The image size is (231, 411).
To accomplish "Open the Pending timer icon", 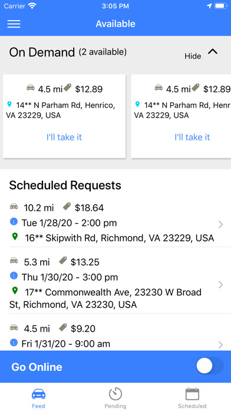I will pos(115,394).
